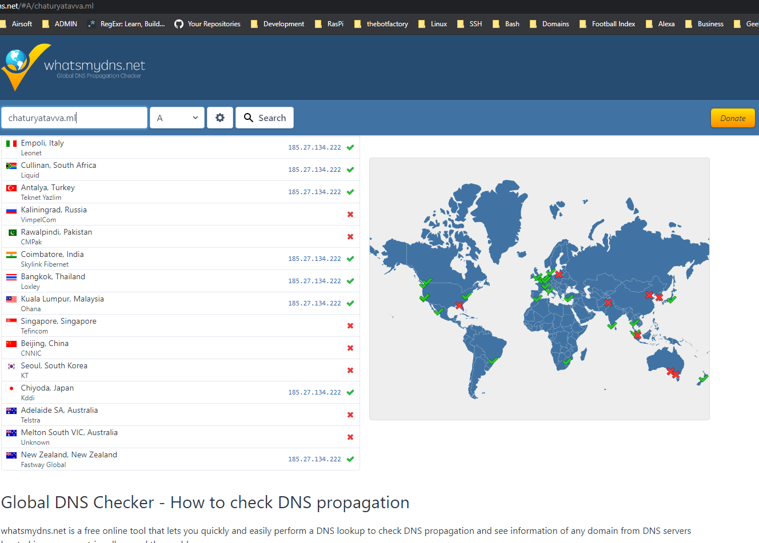Click the whatsmydns.net logo
The height and width of the screenshot is (543, 759).
tap(74, 67)
